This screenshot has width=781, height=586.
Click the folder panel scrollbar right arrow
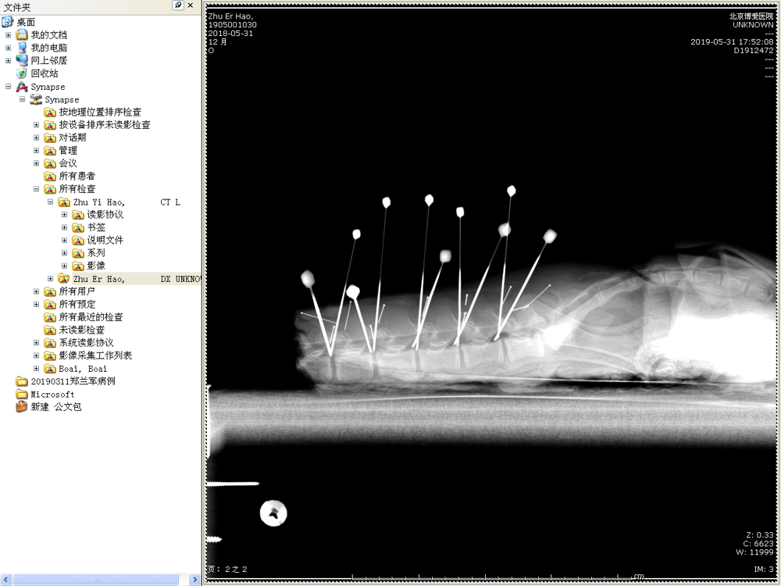coord(194,580)
